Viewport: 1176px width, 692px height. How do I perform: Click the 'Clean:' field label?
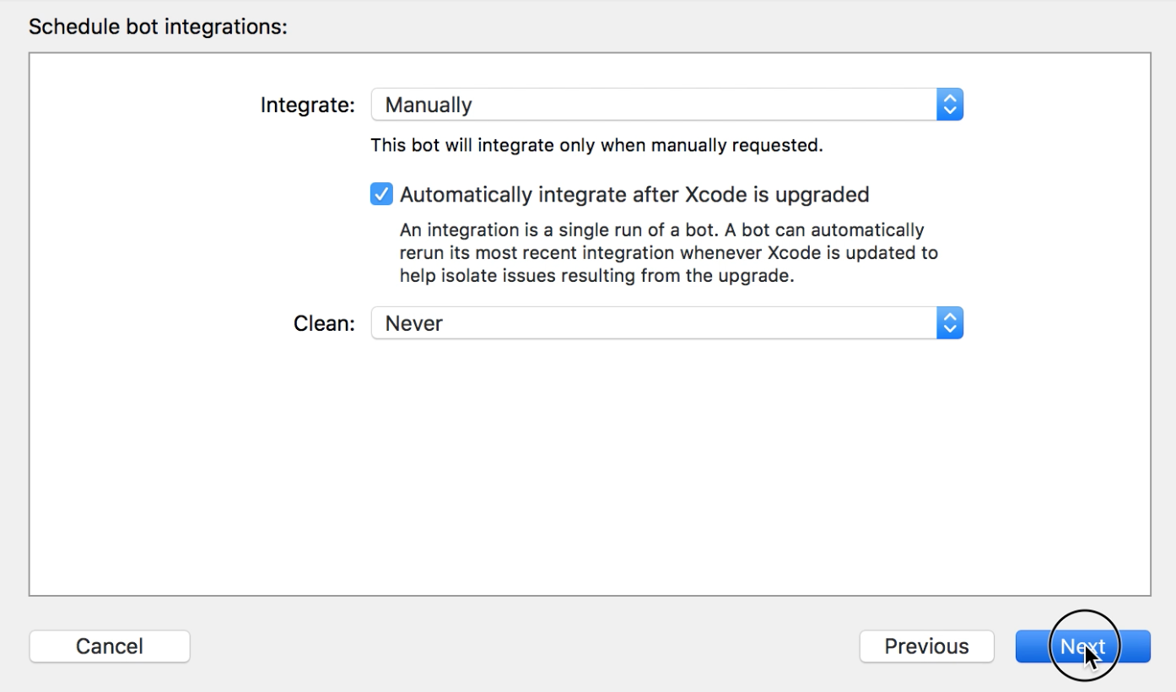tap(324, 323)
